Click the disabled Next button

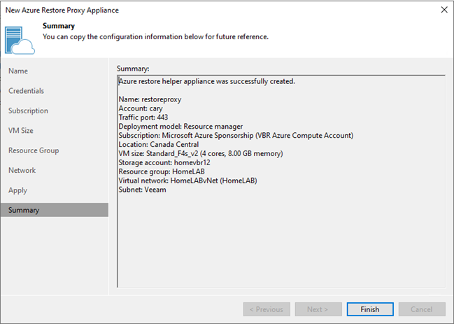pos(318,309)
